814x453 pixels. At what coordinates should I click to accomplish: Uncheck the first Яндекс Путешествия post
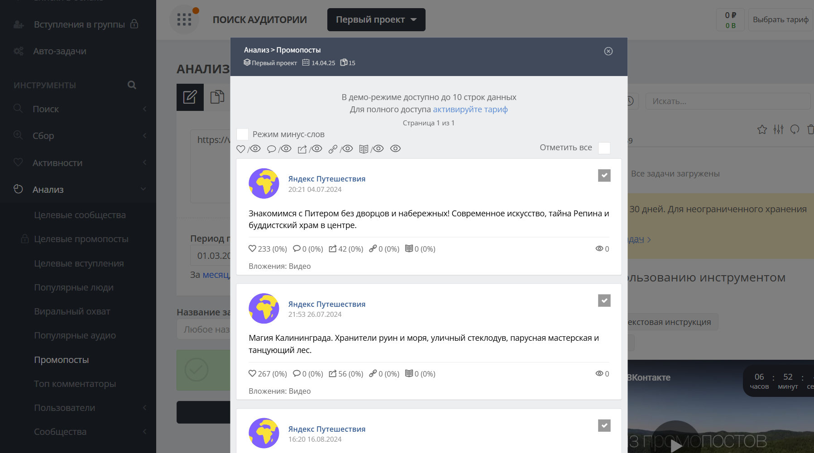coord(604,176)
